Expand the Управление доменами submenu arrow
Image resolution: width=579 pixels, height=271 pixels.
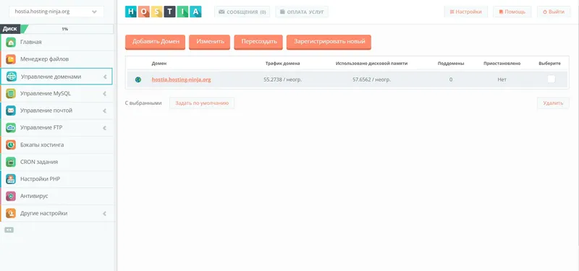click(x=105, y=77)
